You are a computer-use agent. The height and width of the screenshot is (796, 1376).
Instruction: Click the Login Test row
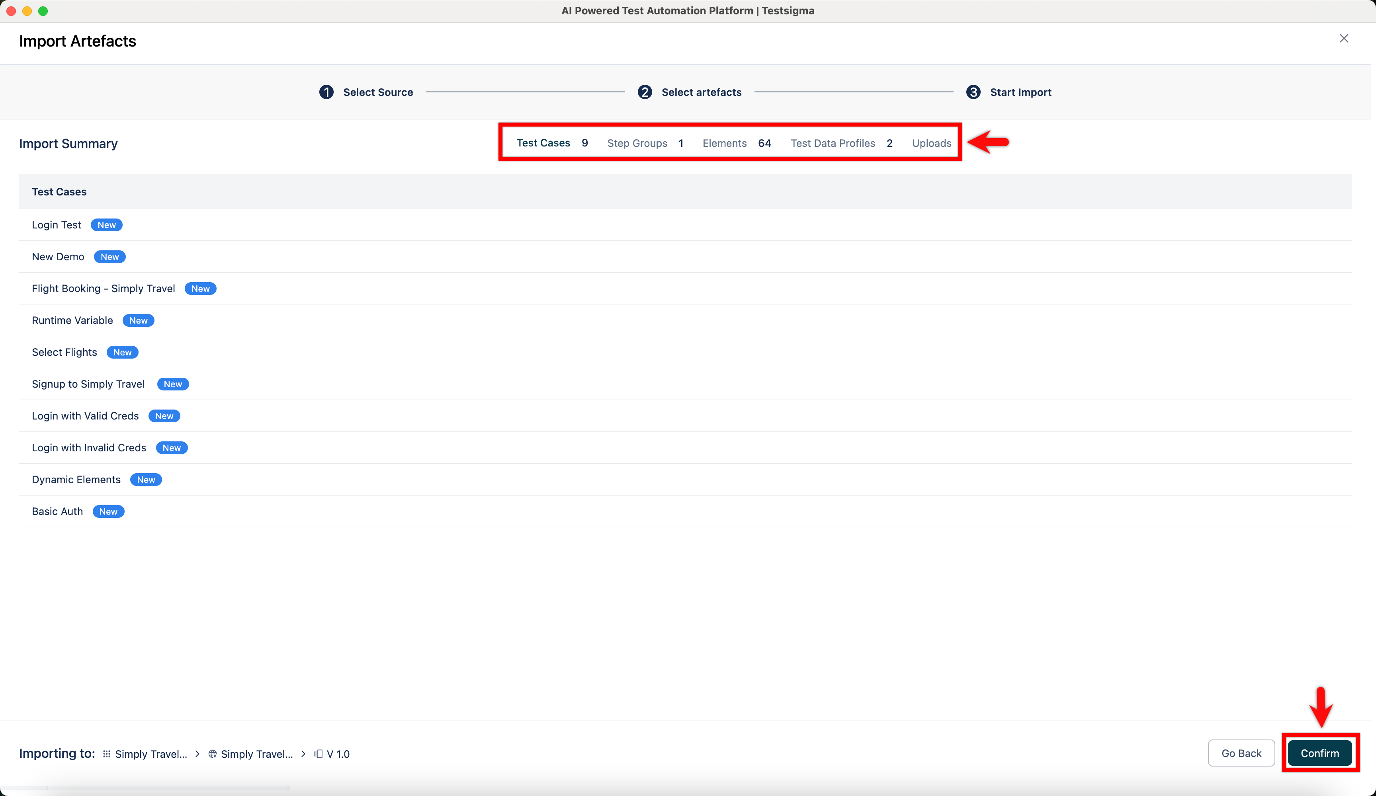[56, 225]
